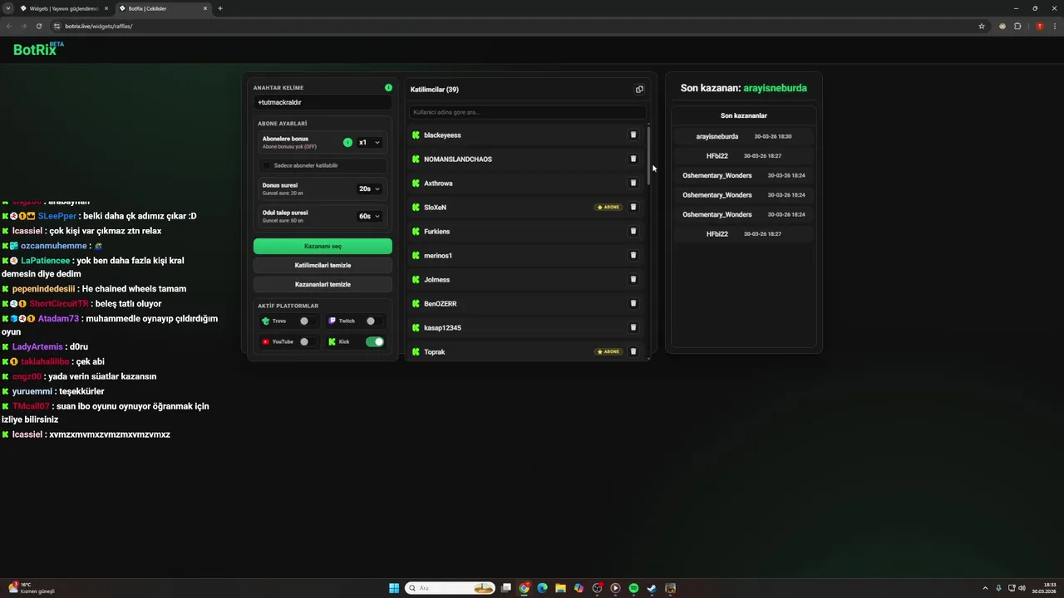
Task: Click LaPatiencee's username in chat
Action: 45,261
